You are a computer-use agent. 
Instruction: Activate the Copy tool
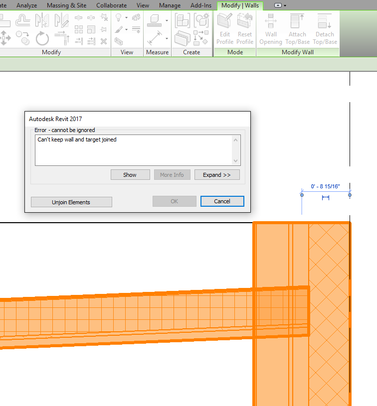23,38
